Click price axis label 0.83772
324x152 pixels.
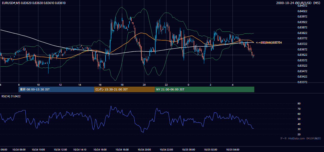(302, 39)
